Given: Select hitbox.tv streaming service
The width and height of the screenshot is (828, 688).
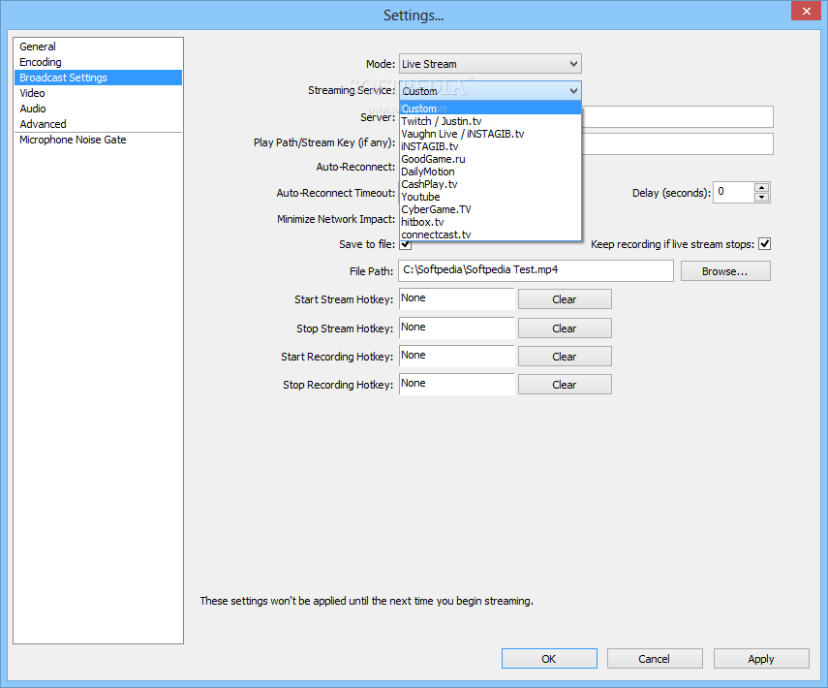Looking at the screenshot, I should coord(490,222).
